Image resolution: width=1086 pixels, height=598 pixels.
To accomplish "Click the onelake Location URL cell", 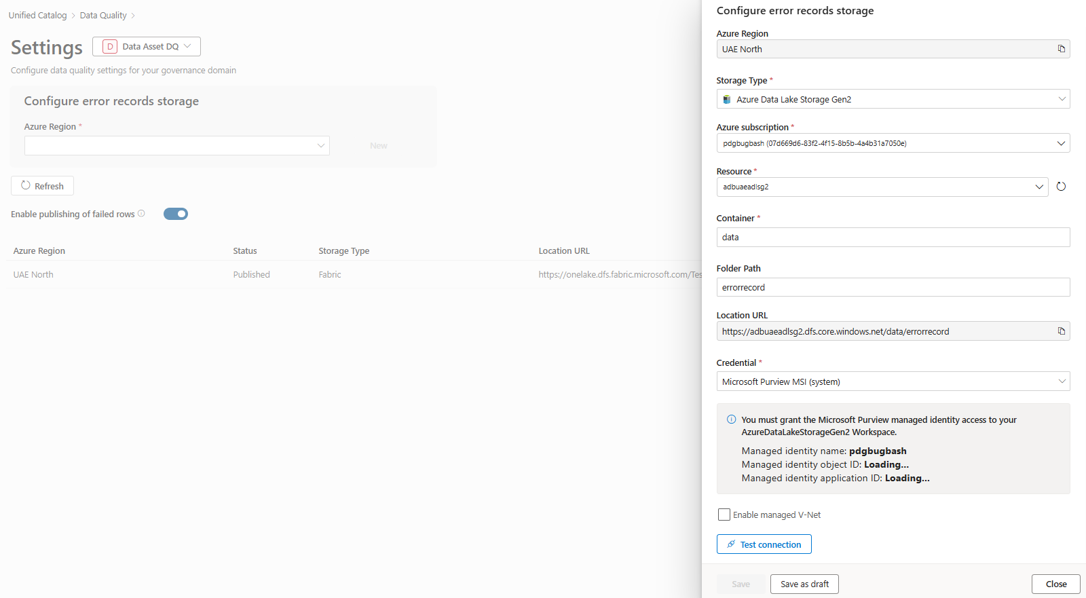I will point(620,274).
